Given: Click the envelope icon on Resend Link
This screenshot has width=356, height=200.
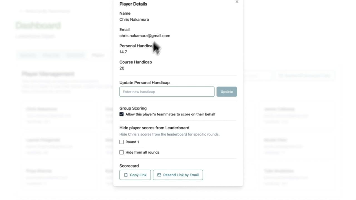Looking at the screenshot, I should (159, 175).
